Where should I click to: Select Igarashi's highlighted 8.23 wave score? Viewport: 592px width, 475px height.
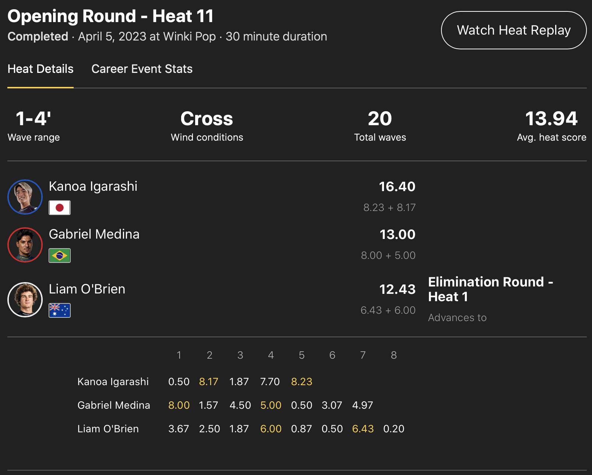302,382
